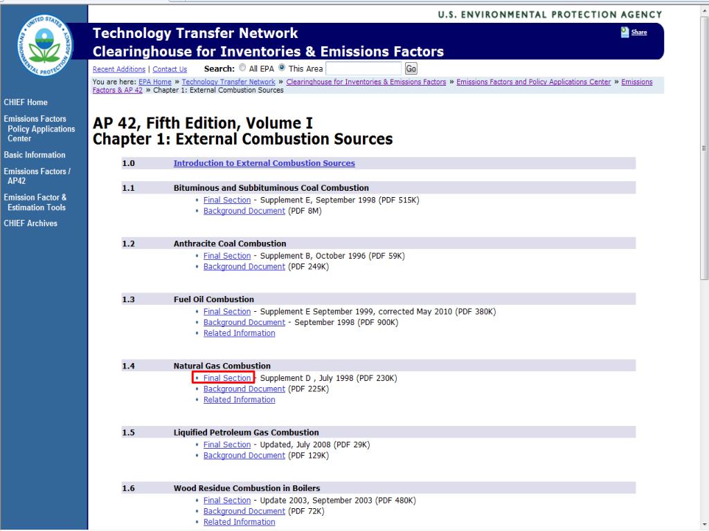
Task: Go to EPA Home breadcrumb link
Action: [155, 82]
